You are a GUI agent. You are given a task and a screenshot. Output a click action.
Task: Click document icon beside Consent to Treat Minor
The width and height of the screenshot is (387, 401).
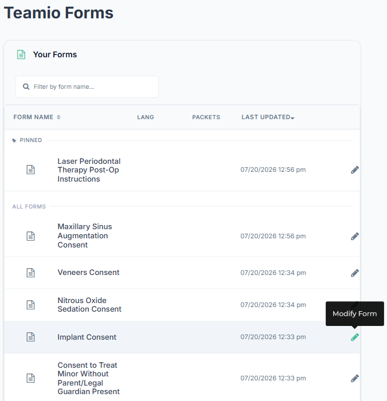(31, 378)
